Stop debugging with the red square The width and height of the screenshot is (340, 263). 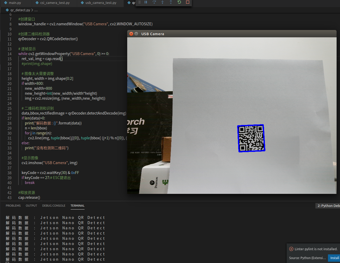click(x=188, y=2)
